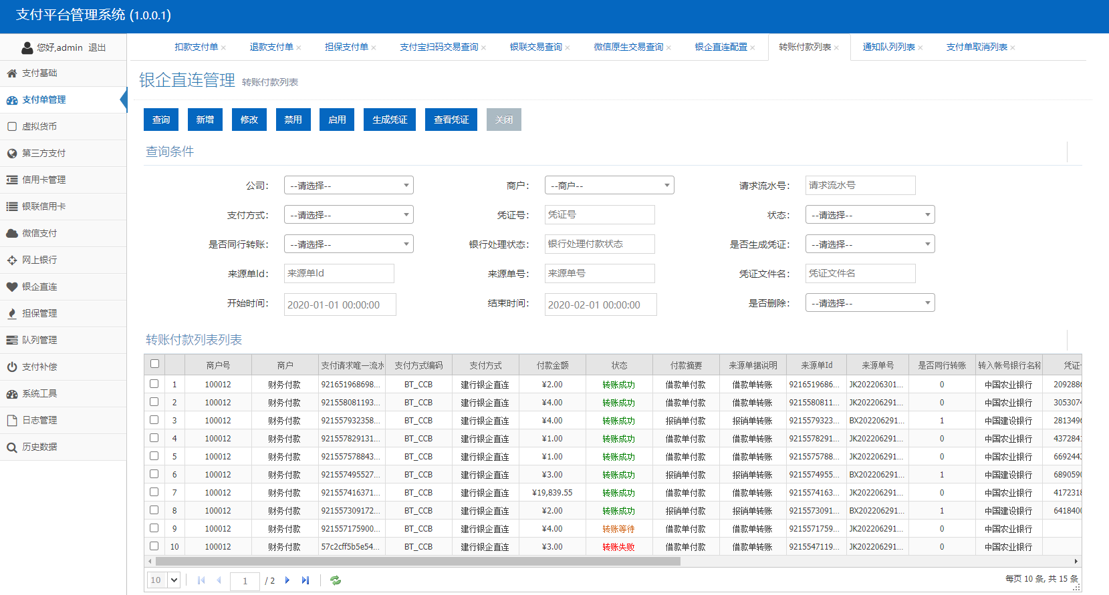
Task: Click the heart icon beside 银企直连
Action: coord(11,287)
